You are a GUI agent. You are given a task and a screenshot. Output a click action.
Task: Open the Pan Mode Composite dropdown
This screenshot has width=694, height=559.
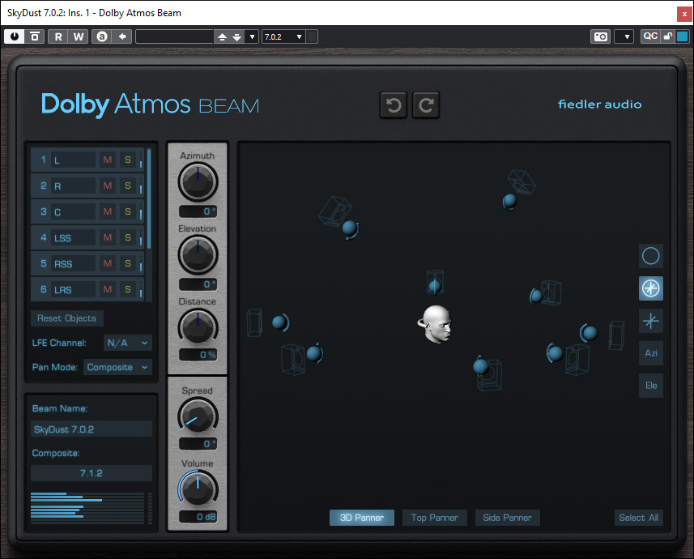point(117,367)
